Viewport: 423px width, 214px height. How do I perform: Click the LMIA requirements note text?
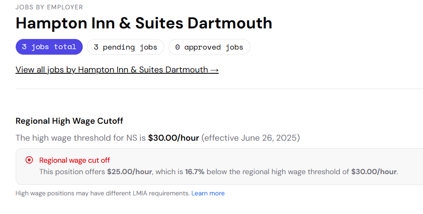[x=102, y=193]
